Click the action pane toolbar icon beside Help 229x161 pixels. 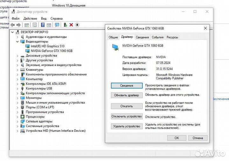(49, 25)
